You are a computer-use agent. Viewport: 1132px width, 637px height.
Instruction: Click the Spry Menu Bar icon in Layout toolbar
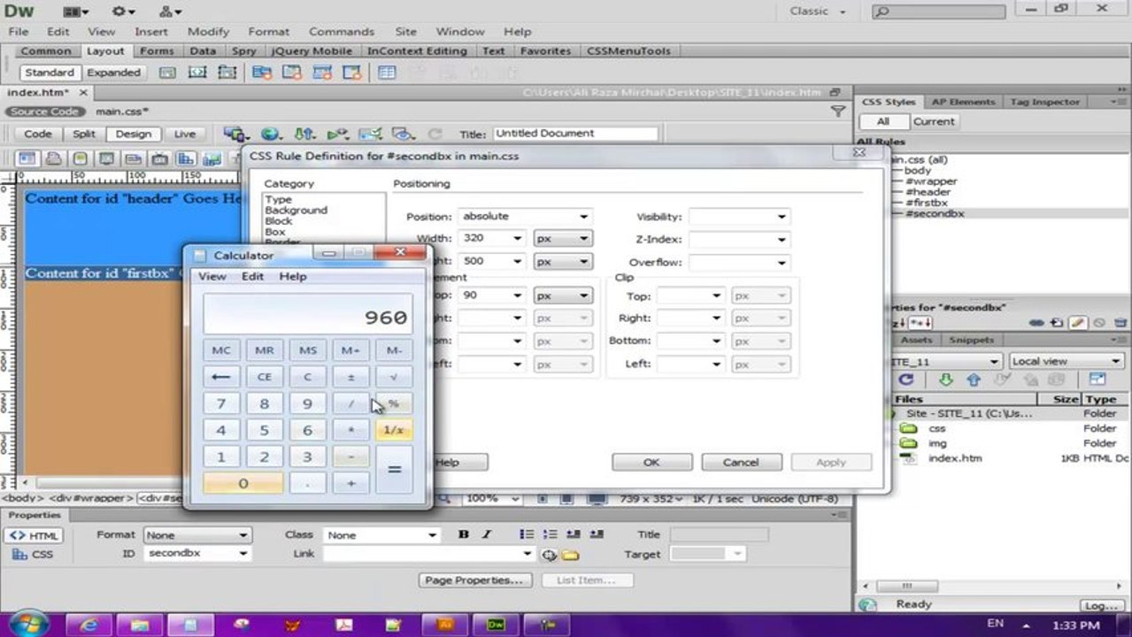pyautogui.click(x=261, y=73)
